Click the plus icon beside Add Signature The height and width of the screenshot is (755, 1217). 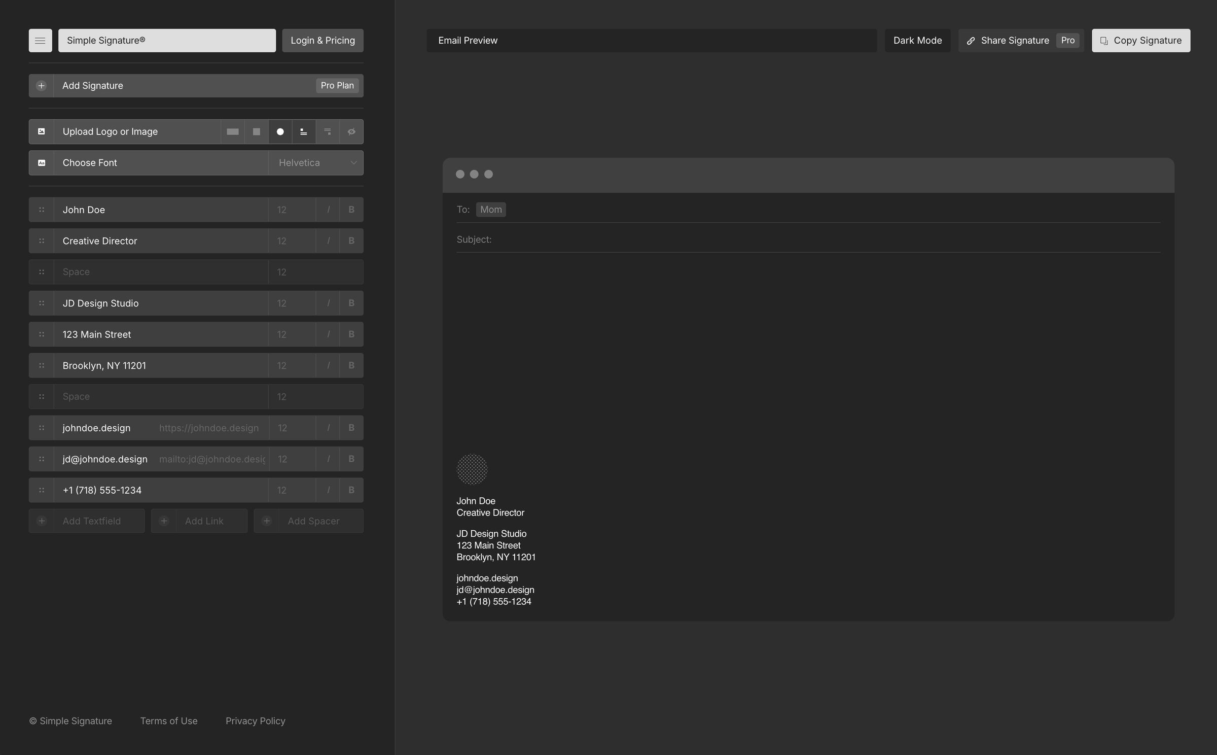pyautogui.click(x=42, y=86)
